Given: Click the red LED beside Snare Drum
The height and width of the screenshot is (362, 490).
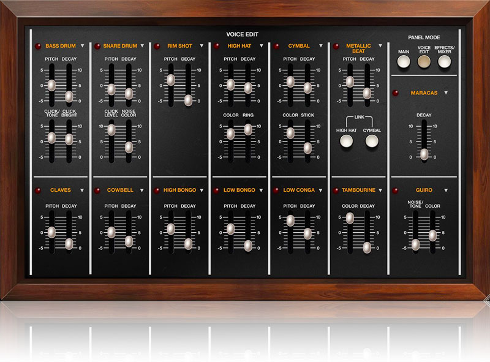Looking at the screenshot, I should (97, 46).
